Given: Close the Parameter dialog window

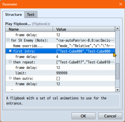Looking at the screenshot, I should tap(121, 4).
